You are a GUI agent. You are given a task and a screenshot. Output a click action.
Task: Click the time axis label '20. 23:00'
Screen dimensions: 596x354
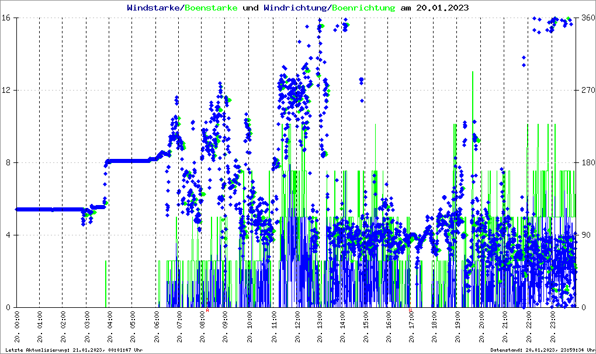point(552,327)
